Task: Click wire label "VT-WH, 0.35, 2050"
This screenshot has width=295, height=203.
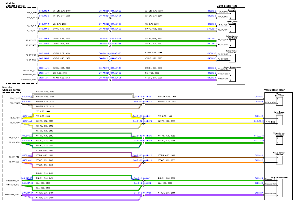Action: [61, 78]
